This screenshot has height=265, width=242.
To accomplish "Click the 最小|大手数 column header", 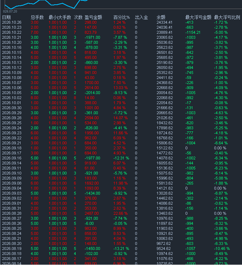I will point(60,17).
